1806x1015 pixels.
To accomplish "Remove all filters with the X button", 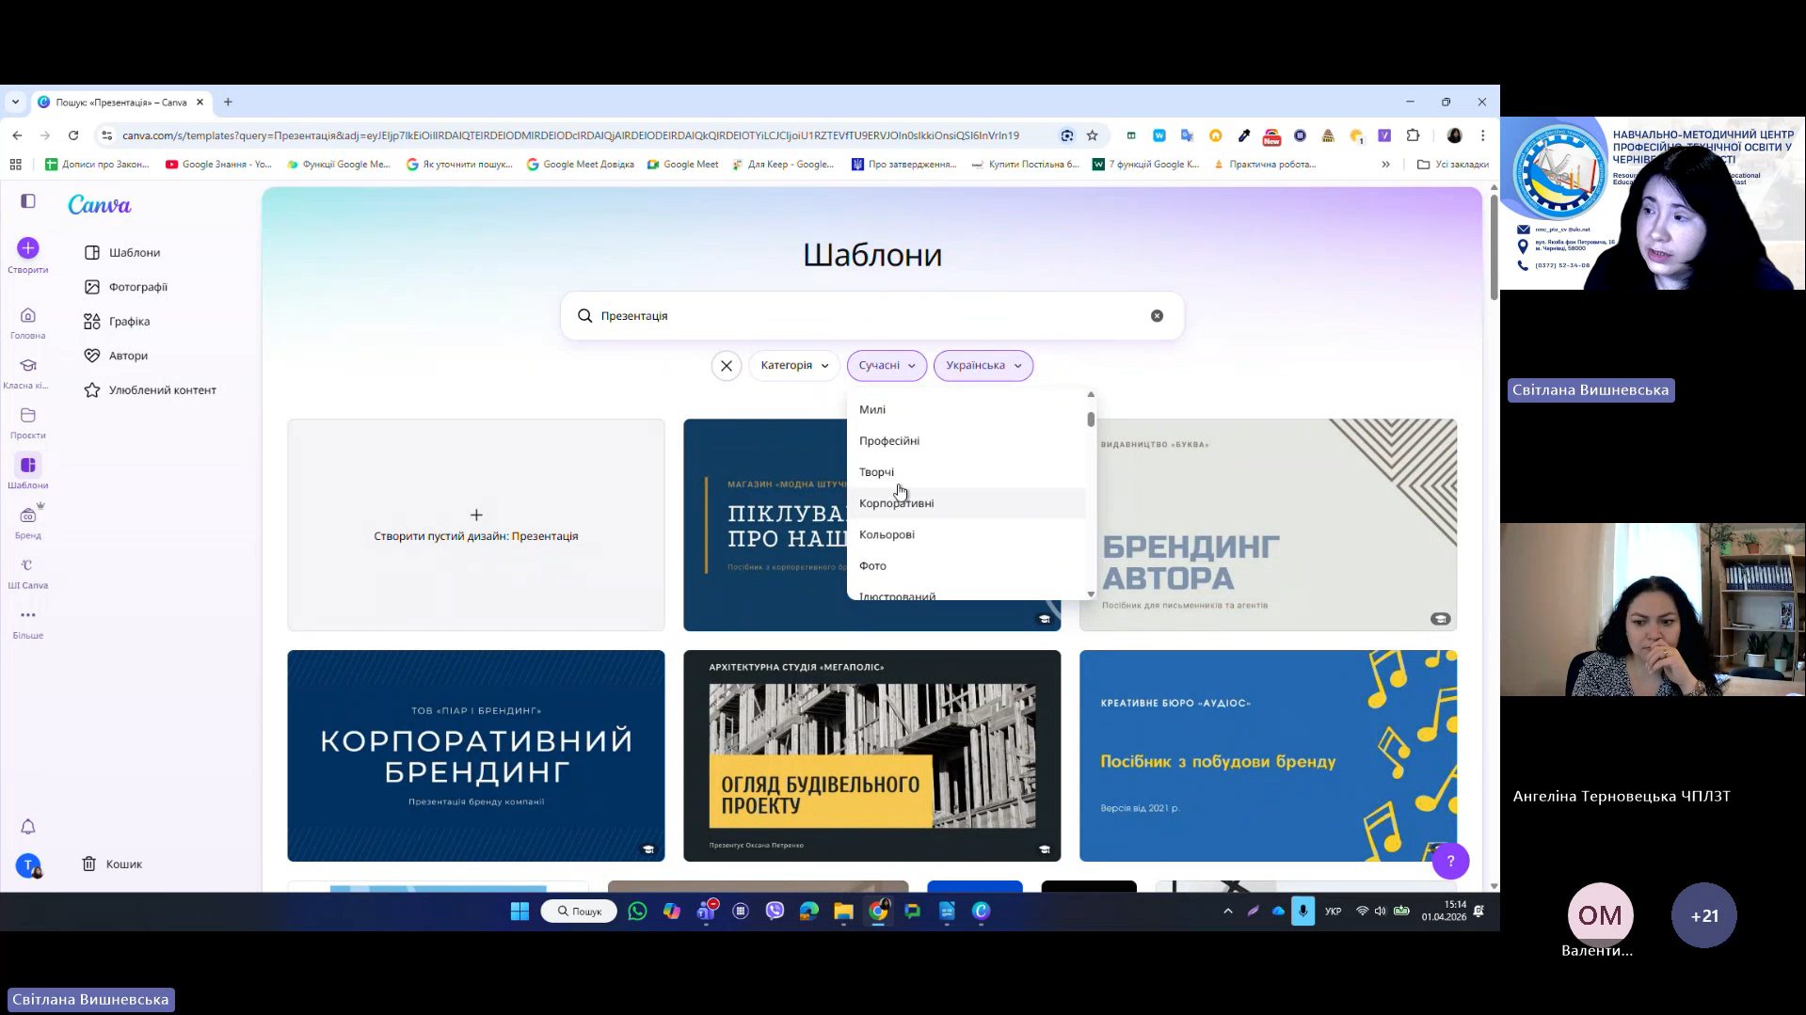I will tap(726, 366).
